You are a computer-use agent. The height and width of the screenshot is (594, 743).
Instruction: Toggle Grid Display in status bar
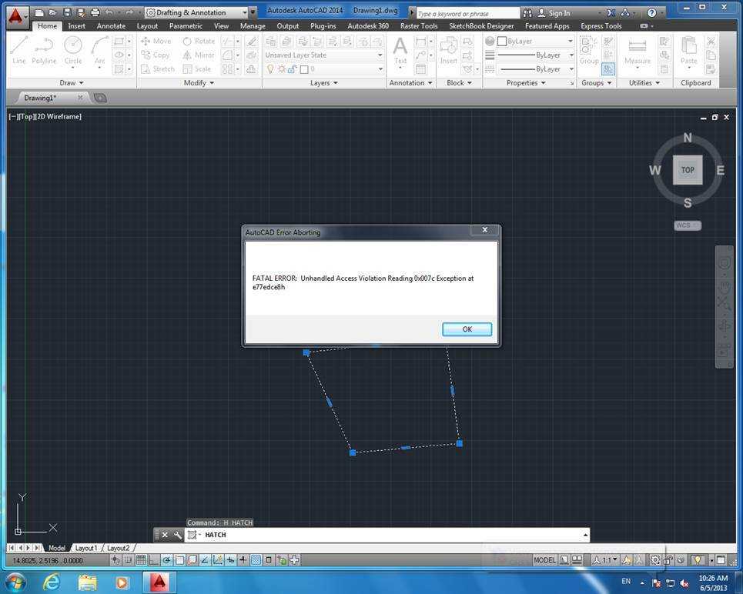click(x=141, y=560)
